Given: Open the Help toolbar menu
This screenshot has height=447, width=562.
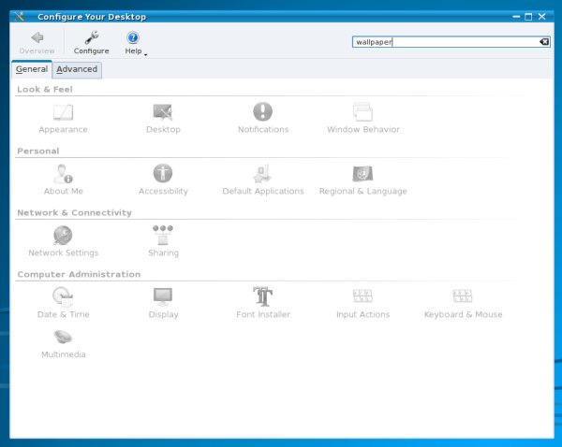Looking at the screenshot, I should click(x=135, y=43).
